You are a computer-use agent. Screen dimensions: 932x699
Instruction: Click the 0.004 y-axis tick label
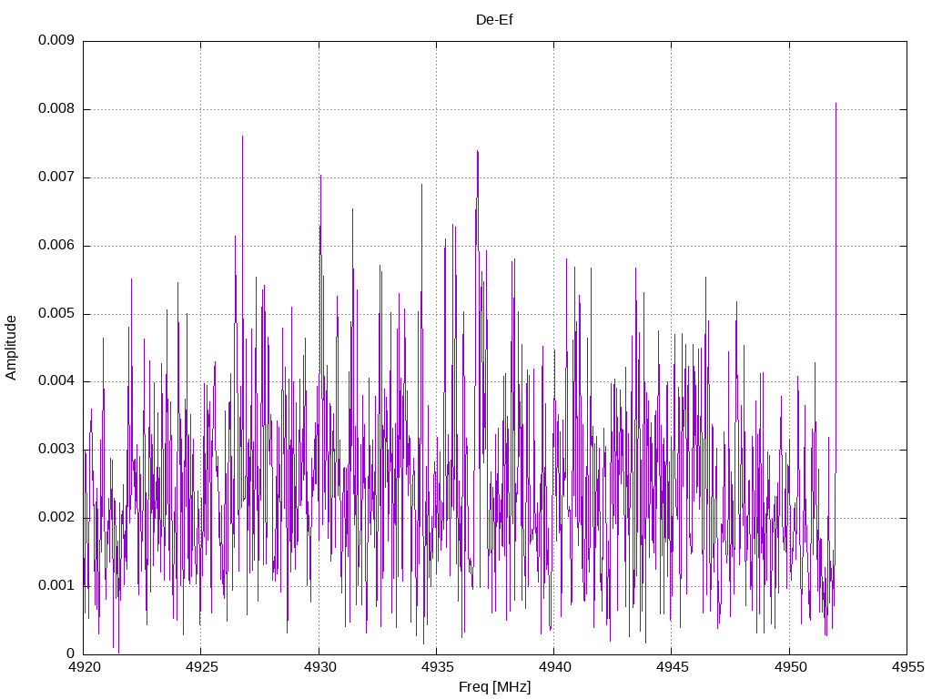coord(56,381)
